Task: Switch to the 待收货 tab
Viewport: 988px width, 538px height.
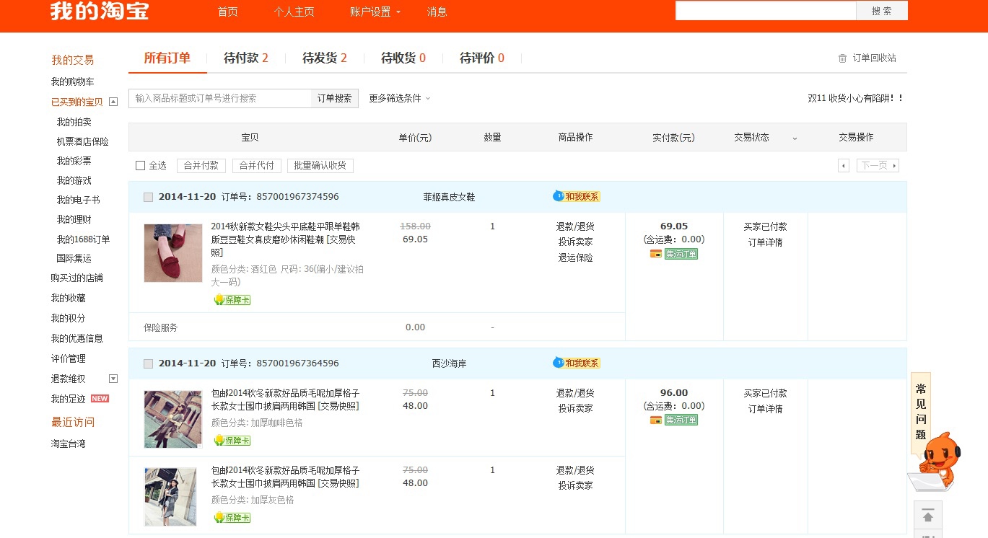Action: [x=403, y=58]
